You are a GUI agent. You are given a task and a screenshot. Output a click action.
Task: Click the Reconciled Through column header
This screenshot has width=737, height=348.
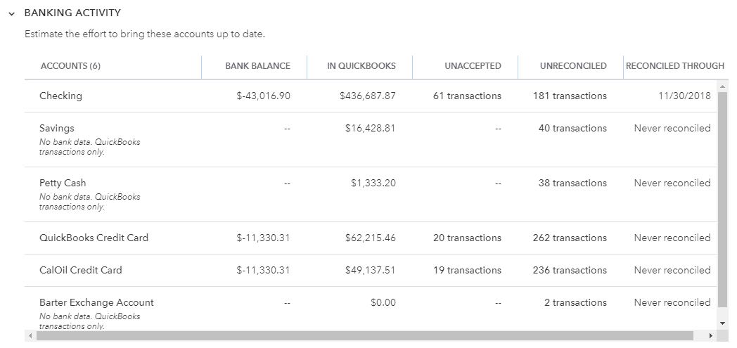pyautogui.click(x=675, y=66)
